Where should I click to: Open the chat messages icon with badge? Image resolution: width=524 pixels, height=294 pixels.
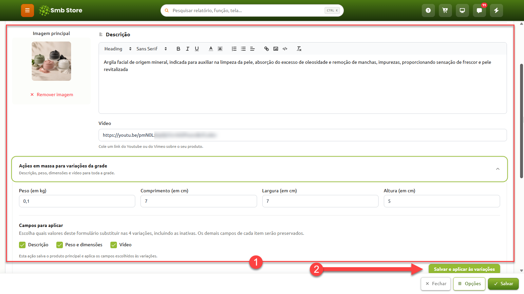point(479,10)
